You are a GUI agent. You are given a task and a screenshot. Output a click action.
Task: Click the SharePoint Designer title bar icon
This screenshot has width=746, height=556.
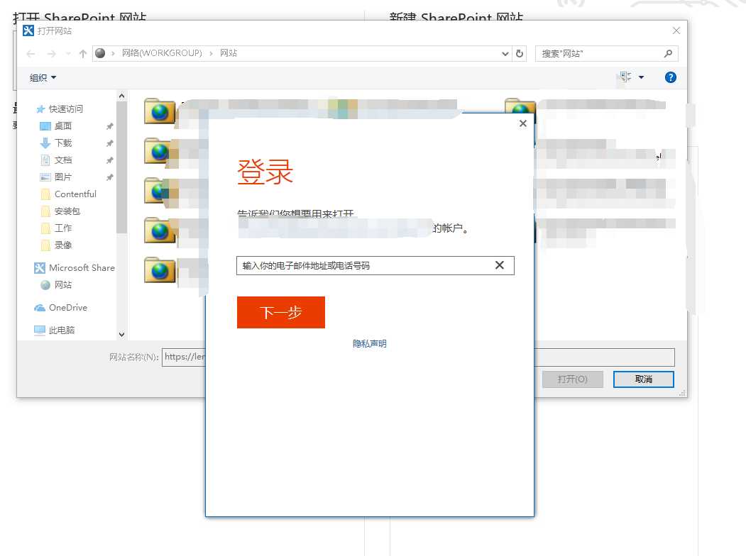pyautogui.click(x=28, y=31)
